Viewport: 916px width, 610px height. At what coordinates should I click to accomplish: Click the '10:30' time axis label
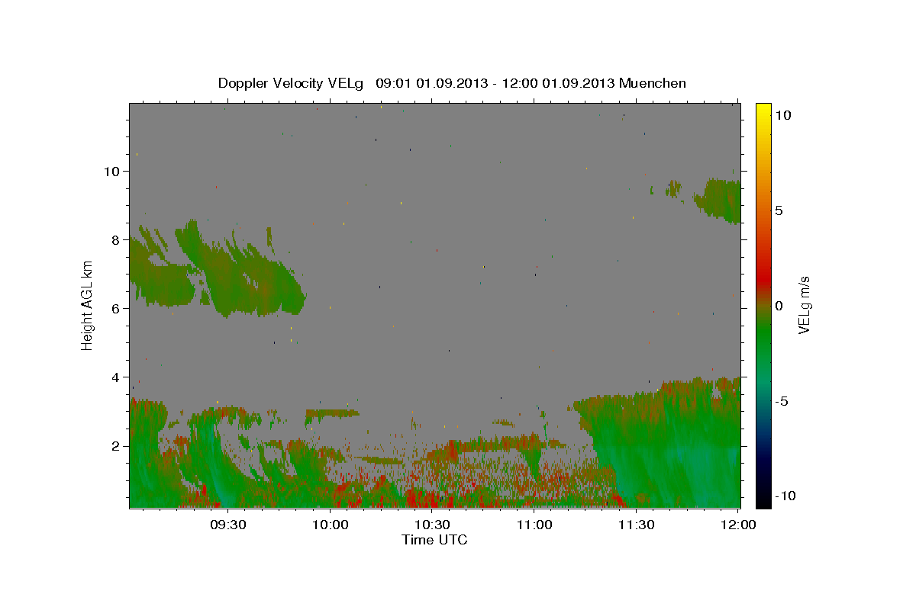click(433, 525)
